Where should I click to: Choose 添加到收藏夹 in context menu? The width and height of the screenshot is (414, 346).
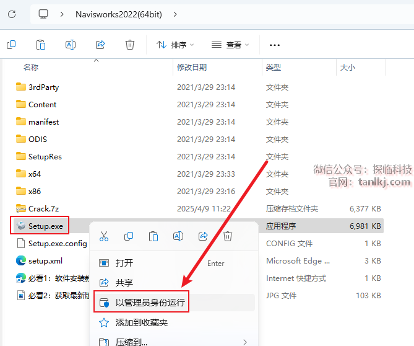click(175, 322)
